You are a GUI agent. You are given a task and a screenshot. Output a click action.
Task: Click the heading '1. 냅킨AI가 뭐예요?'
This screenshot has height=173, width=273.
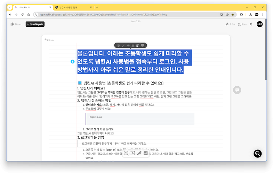[91, 88]
